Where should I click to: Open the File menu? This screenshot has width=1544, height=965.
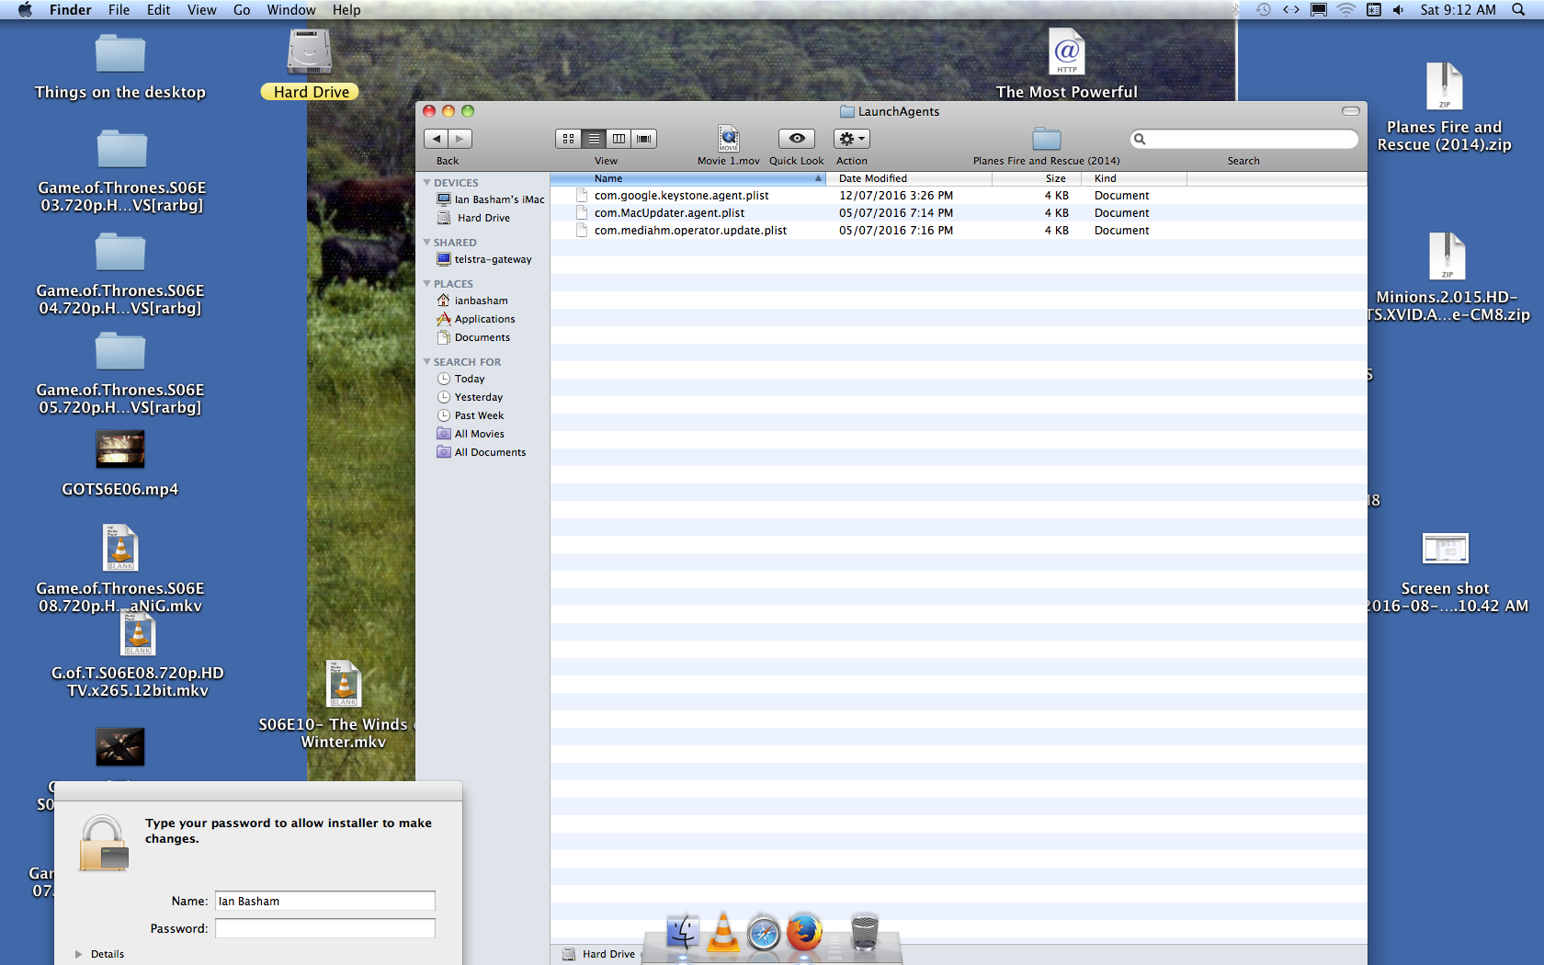(119, 10)
